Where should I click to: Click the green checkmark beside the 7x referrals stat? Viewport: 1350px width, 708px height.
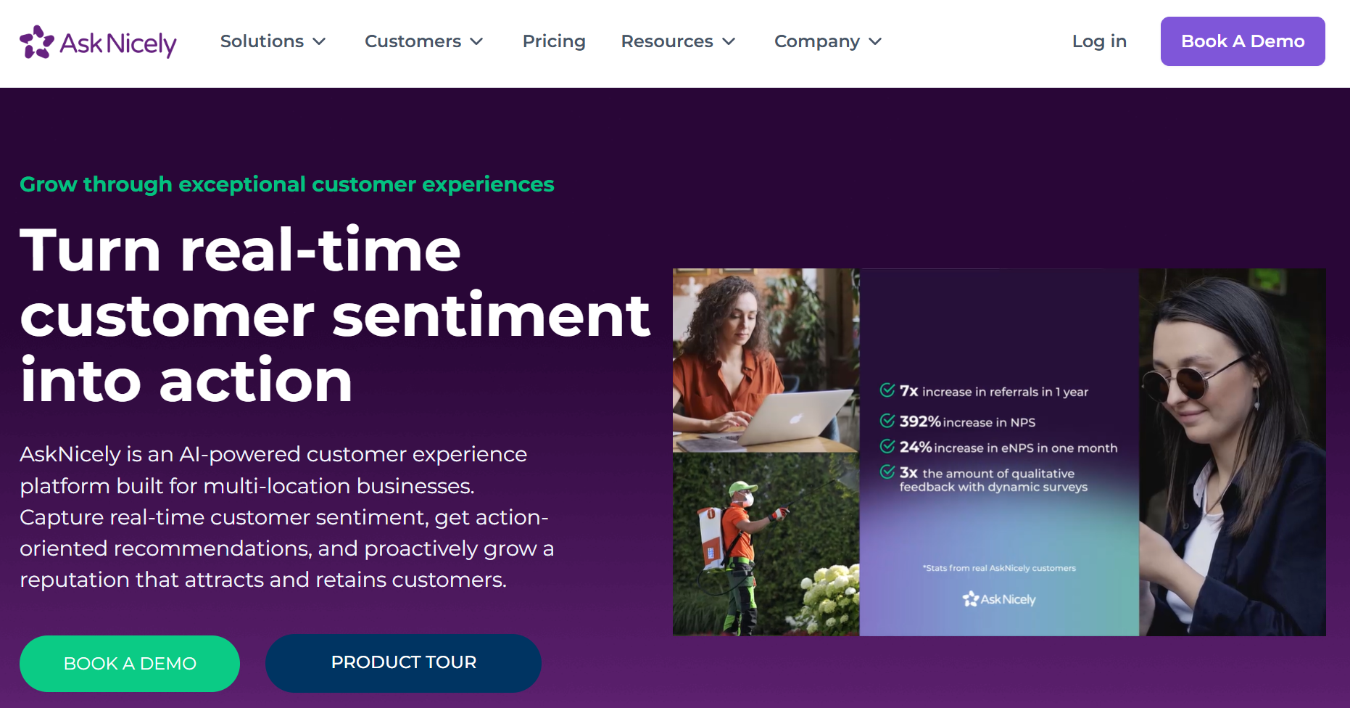point(886,390)
